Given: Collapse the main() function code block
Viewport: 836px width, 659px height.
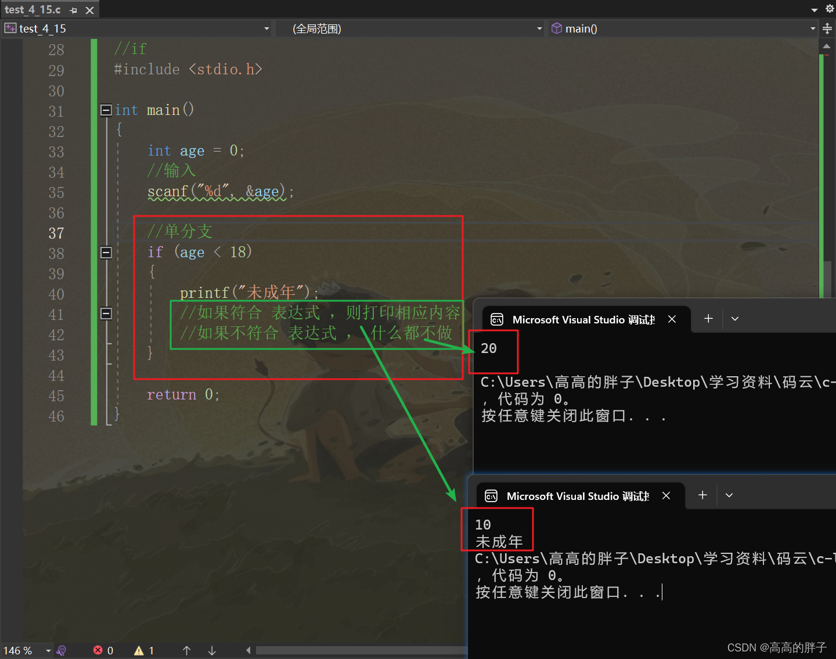Looking at the screenshot, I should click(x=106, y=110).
